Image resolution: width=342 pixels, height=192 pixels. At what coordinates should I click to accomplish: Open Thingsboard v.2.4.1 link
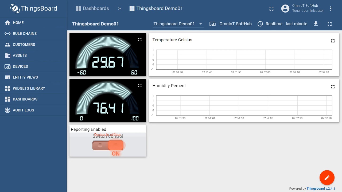[x=321, y=189]
